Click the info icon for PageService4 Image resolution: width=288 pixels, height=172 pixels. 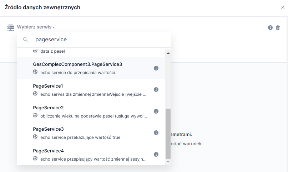(x=156, y=154)
